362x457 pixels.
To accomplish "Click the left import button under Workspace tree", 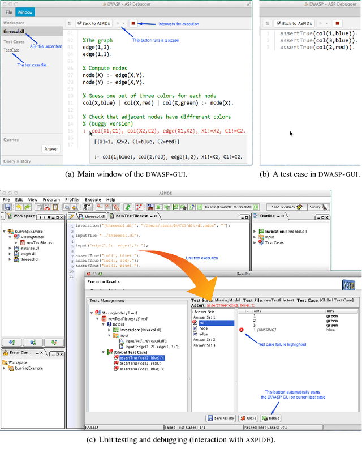I will (x=12, y=342).
